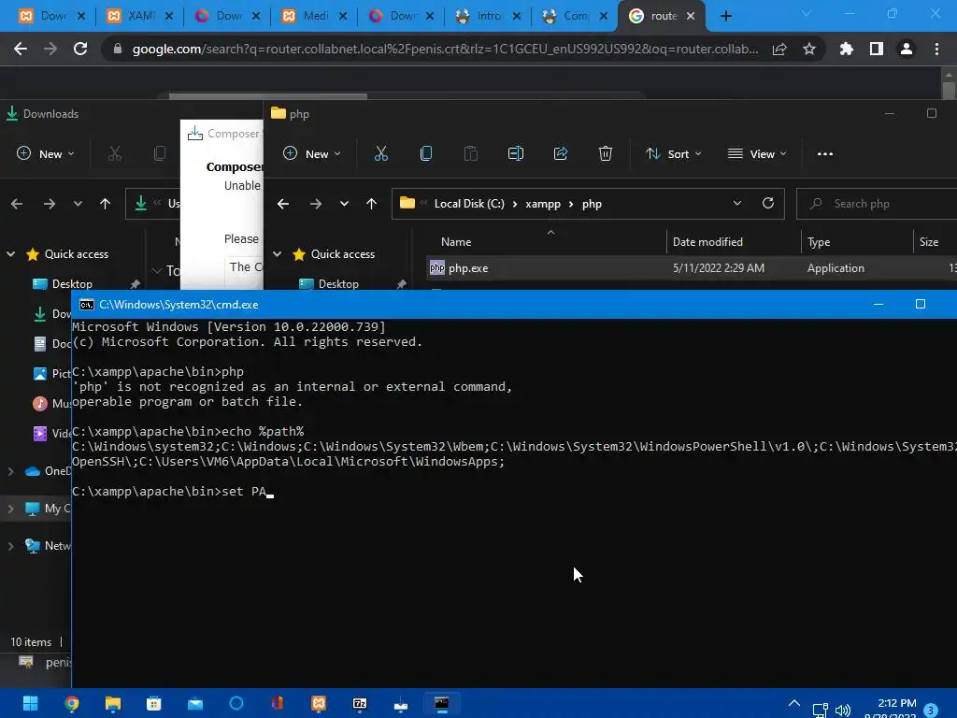The height and width of the screenshot is (718, 957).
Task: Click the Cut icon in php window toolbar
Action: 381,154
